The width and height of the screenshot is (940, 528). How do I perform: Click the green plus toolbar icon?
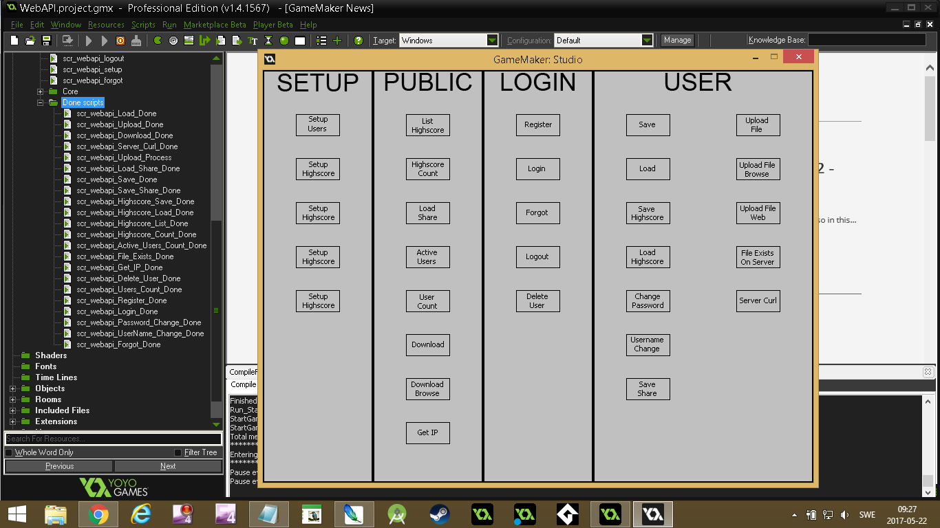tap(337, 41)
